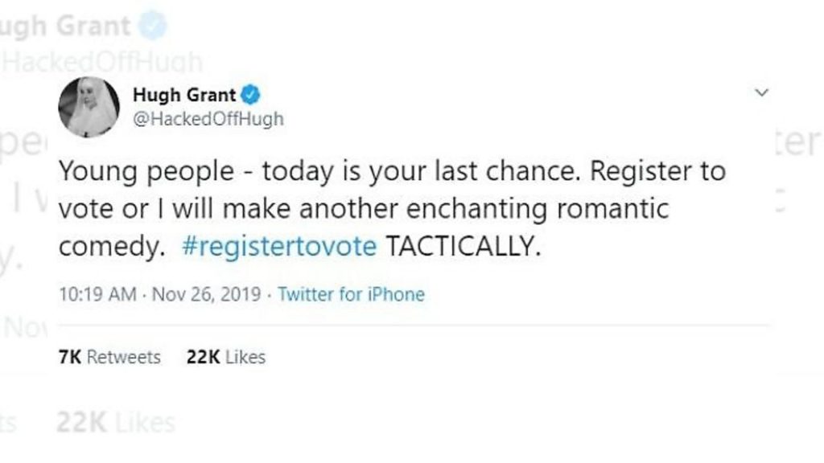824x463 pixels.
Task: Follow the #registertovote hashtag
Action: [279, 246]
